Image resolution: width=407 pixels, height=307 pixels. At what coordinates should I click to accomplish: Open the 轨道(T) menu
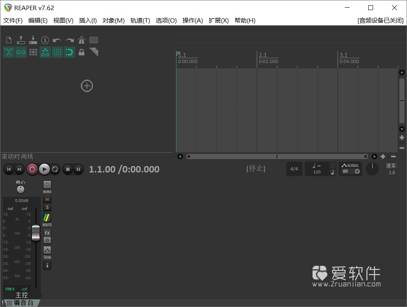[x=140, y=20]
